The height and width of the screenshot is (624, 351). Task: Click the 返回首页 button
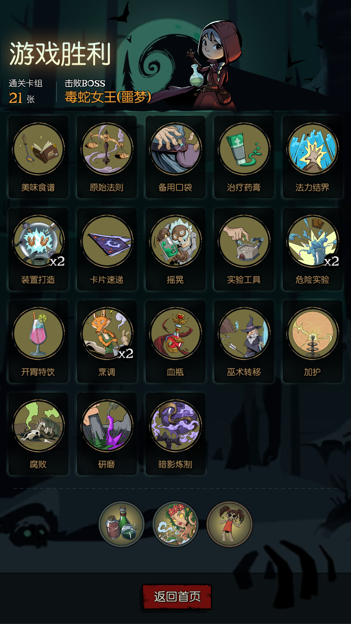pos(177,596)
